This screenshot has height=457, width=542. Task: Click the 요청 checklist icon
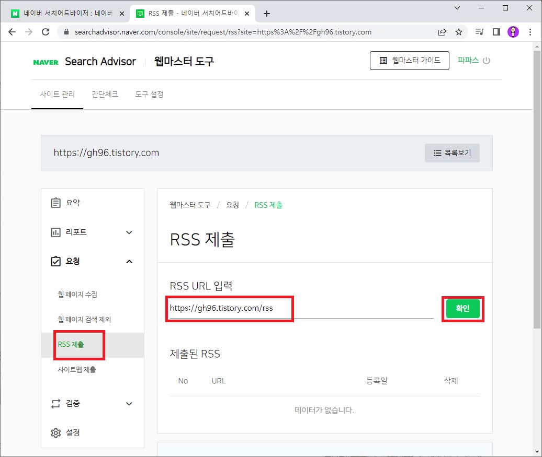tap(55, 261)
